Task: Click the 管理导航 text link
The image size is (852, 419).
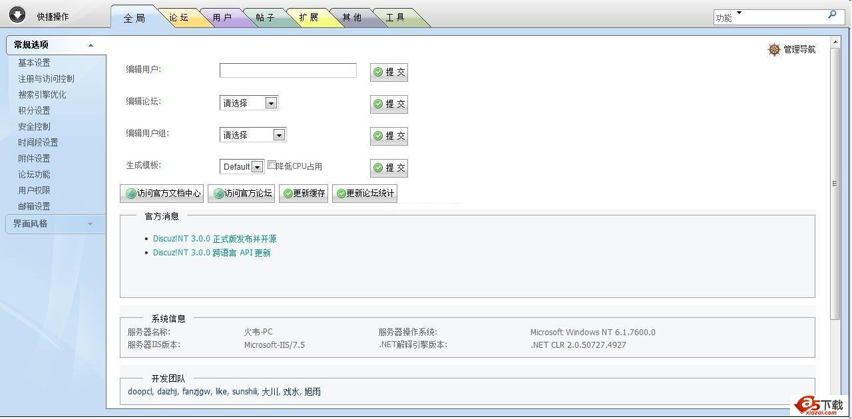Action: click(799, 50)
